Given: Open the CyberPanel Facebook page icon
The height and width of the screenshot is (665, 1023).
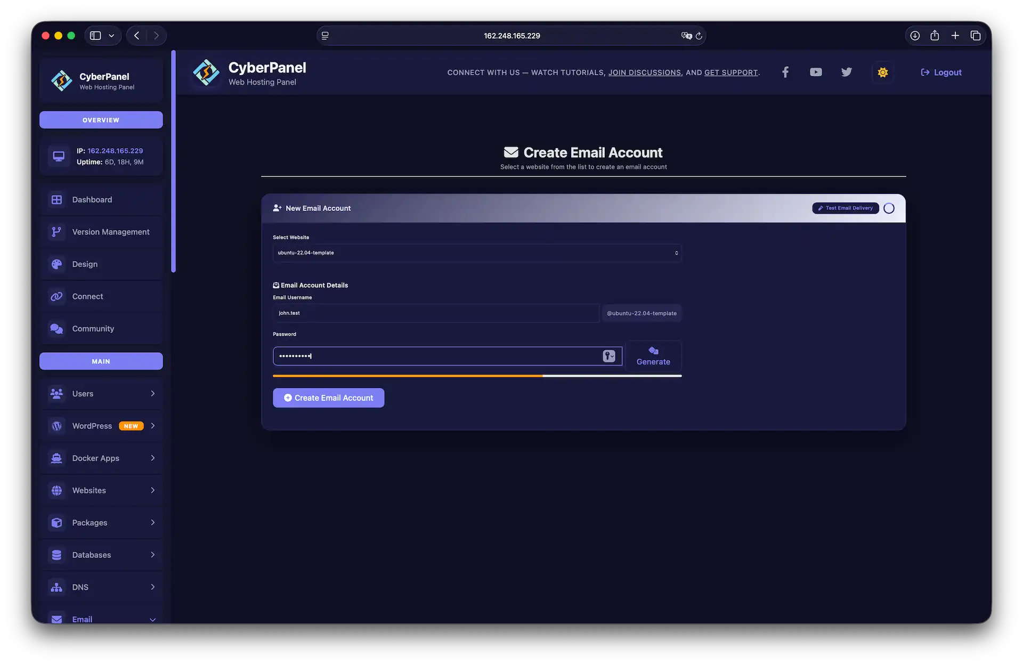Looking at the screenshot, I should point(785,72).
